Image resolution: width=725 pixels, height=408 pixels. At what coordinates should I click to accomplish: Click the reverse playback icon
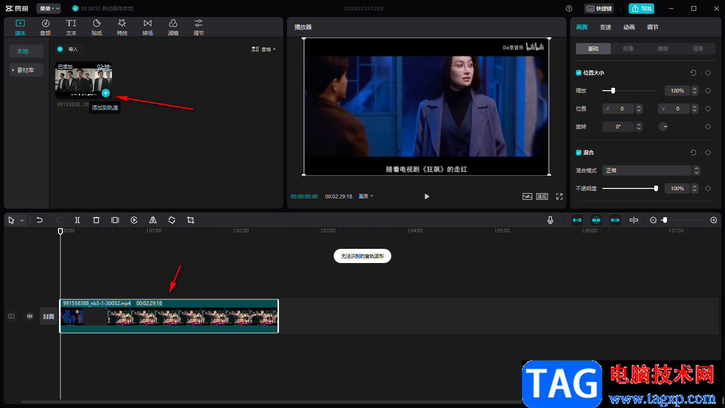(x=134, y=220)
